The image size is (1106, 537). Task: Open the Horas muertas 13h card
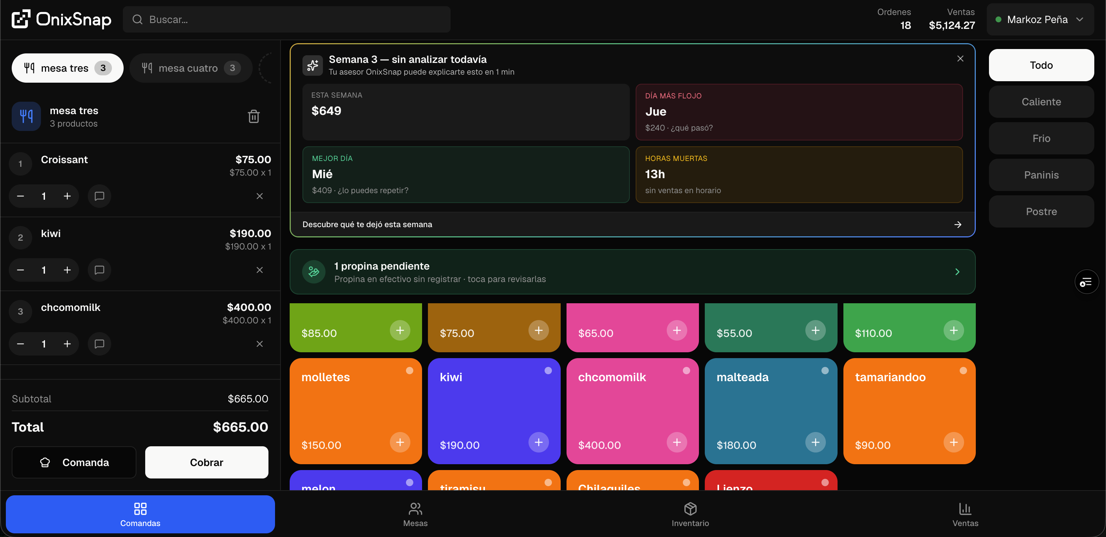(799, 175)
